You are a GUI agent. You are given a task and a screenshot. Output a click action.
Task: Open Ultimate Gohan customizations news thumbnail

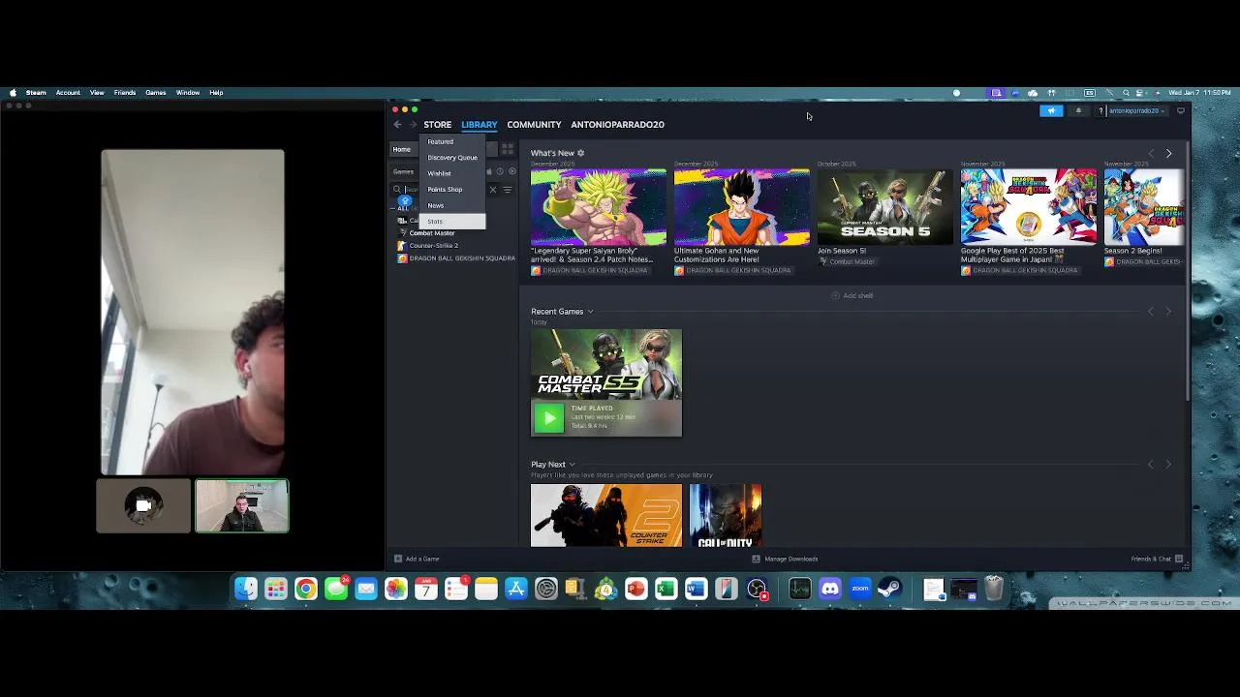click(742, 207)
